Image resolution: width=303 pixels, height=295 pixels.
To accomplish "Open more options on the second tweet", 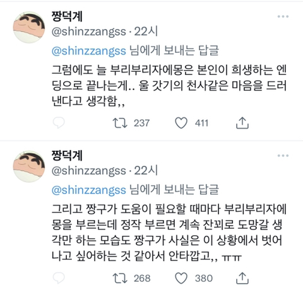I will click(x=283, y=156).
